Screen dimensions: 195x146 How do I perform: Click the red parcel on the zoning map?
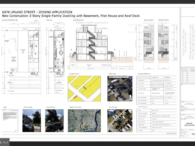pyautogui.click(x=75, y=97)
